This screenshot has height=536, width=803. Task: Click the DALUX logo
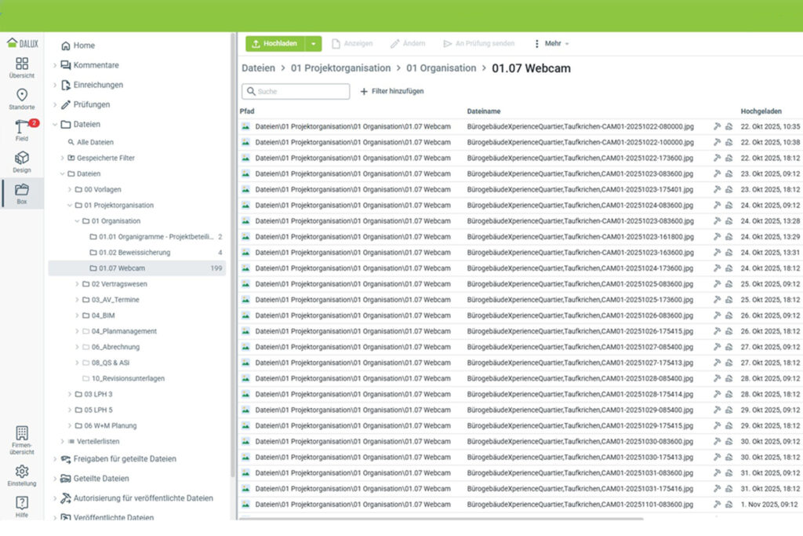tap(22, 43)
